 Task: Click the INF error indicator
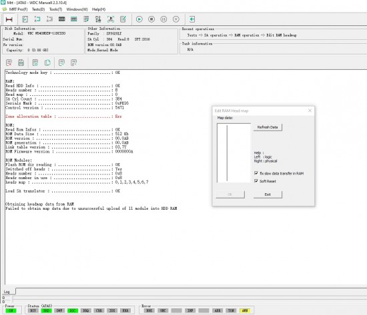click(x=190, y=310)
